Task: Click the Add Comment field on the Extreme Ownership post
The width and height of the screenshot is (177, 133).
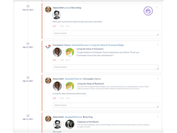Action: (x=105, y=105)
